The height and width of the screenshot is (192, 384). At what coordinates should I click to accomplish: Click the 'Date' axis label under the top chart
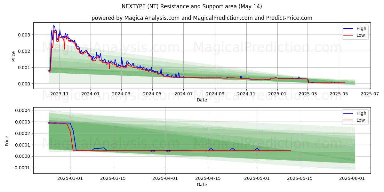coord(202,100)
